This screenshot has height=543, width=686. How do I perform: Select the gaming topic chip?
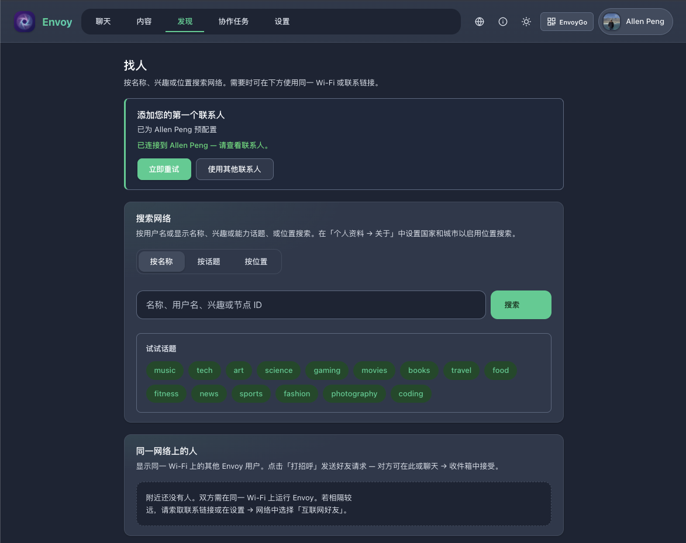click(327, 371)
